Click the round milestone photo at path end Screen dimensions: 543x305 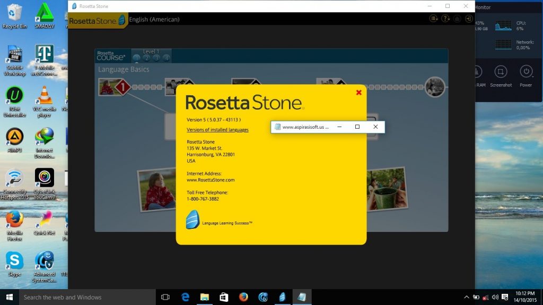coord(435,87)
